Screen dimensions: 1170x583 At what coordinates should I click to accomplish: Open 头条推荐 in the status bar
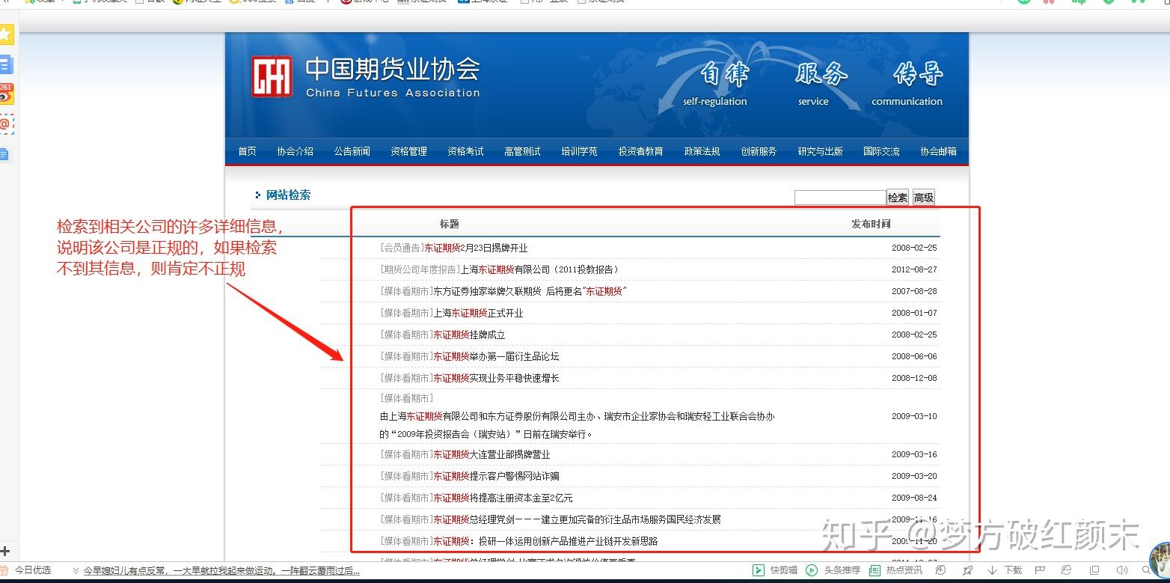[x=833, y=570]
